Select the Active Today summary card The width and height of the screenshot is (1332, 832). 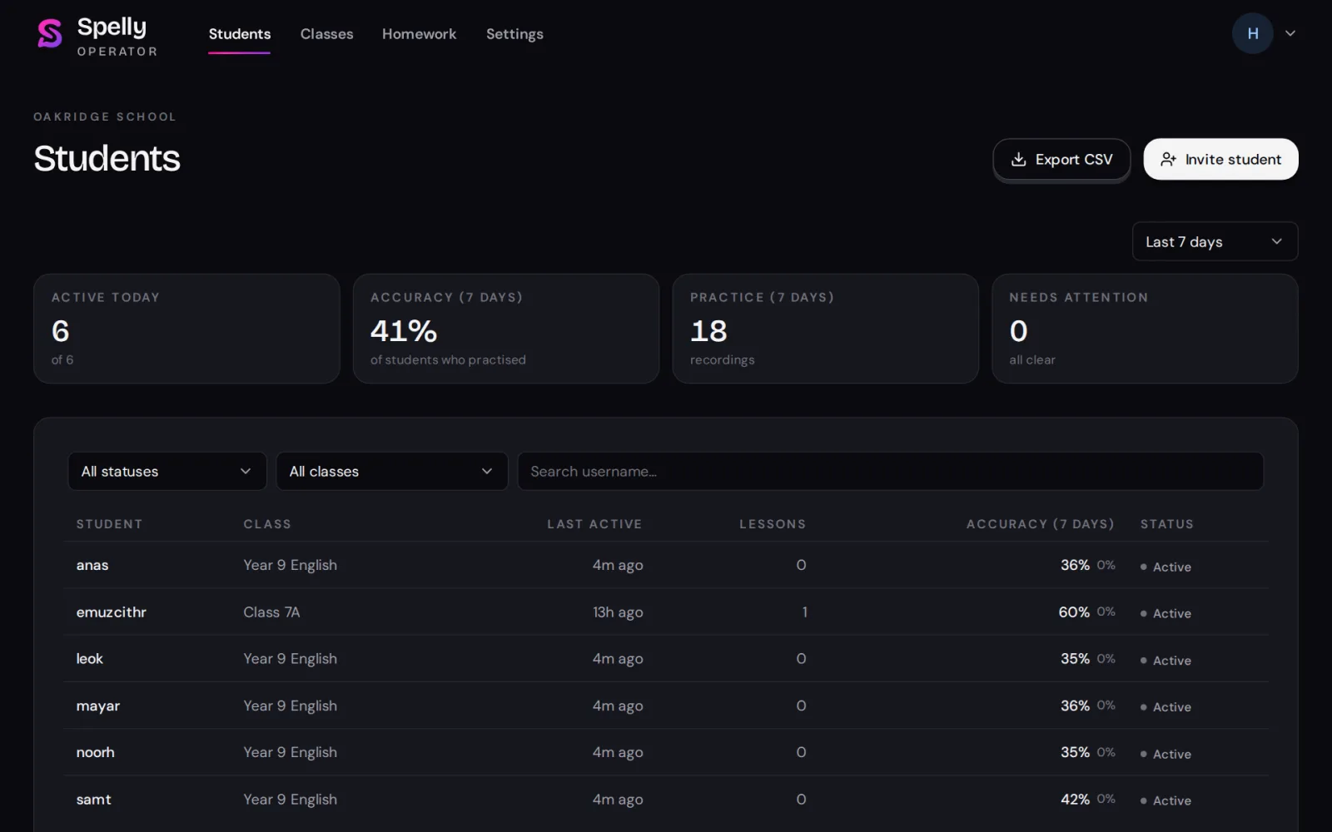tap(186, 329)
